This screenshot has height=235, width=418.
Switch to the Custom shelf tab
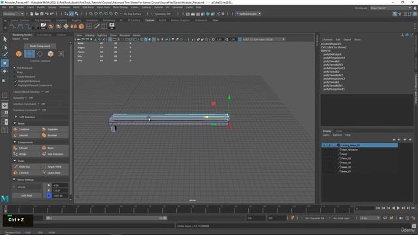150,20
